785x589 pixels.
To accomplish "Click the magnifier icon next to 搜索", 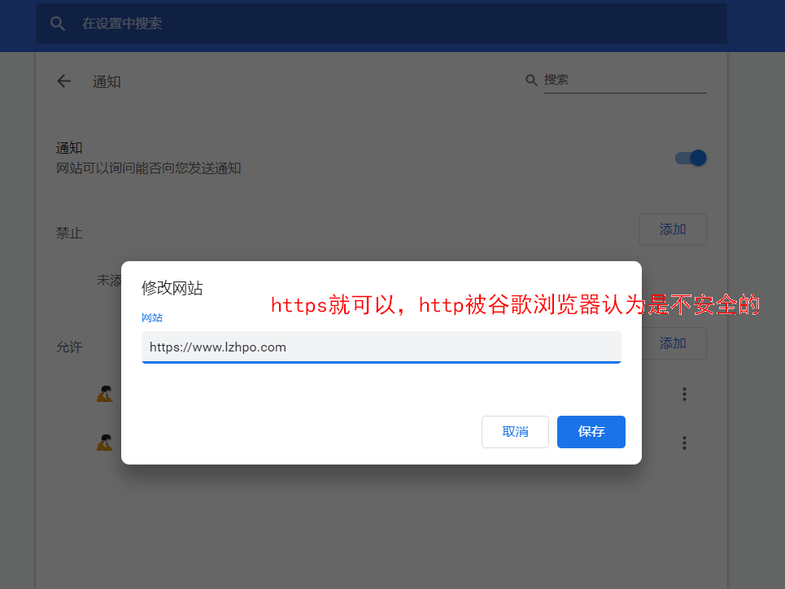I will [531, 80].
